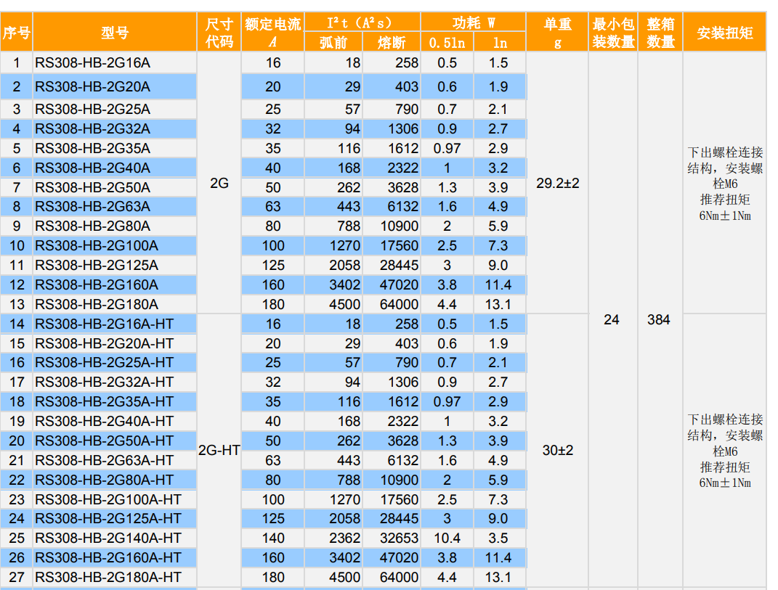Viewport: 778px width, 590px height.
Task: Select the 单重 g header cell
Action: (557, 33)
